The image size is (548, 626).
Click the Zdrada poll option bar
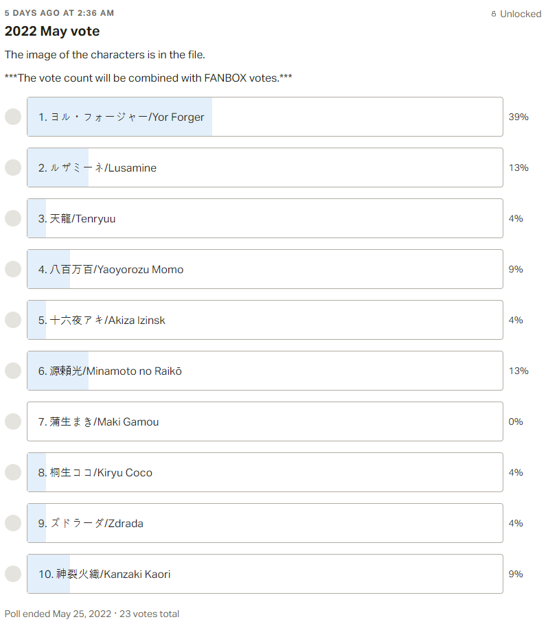tap(265, 523)
